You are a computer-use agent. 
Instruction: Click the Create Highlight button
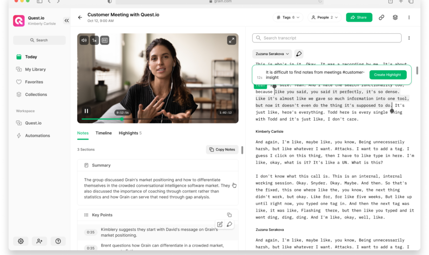(x=388, y=75)
